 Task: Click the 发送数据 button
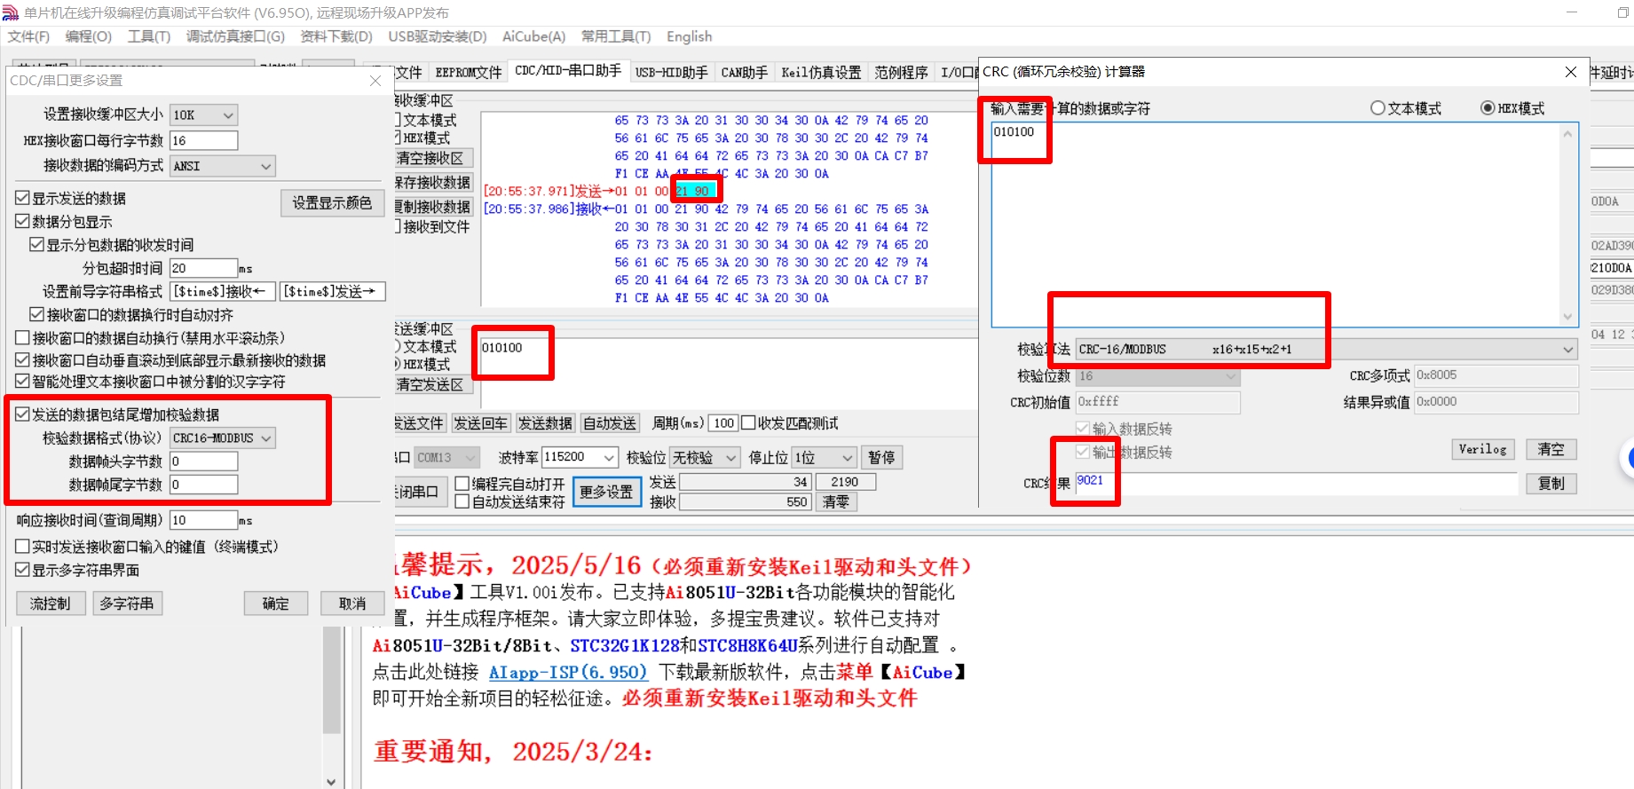545,423
